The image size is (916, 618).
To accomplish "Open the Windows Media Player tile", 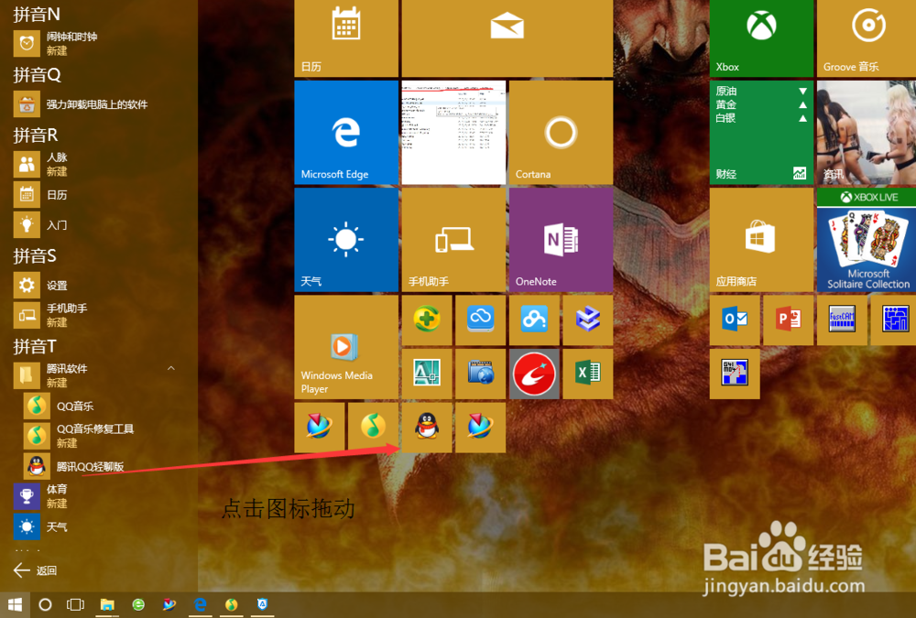I will (345, 346).
